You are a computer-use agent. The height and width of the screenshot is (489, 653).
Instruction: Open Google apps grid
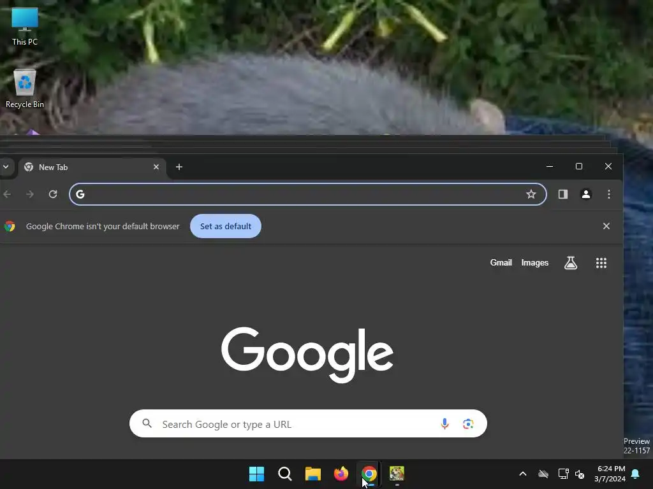(x=601, y=263)
